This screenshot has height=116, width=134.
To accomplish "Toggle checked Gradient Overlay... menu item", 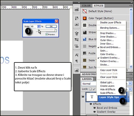I will (110, 58).
